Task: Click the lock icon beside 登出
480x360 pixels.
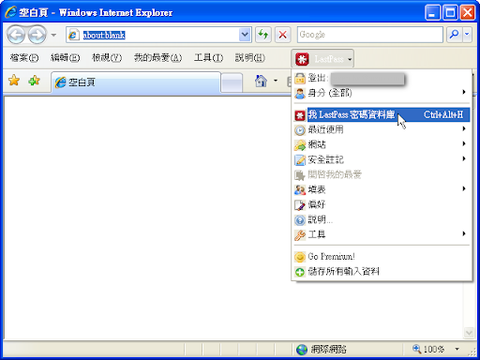Action: 300,78
